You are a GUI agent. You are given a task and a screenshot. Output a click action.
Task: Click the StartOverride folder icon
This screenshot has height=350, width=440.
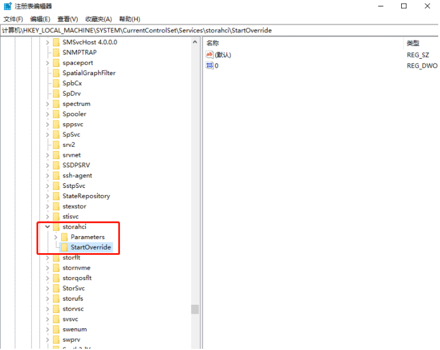[64, 247]
